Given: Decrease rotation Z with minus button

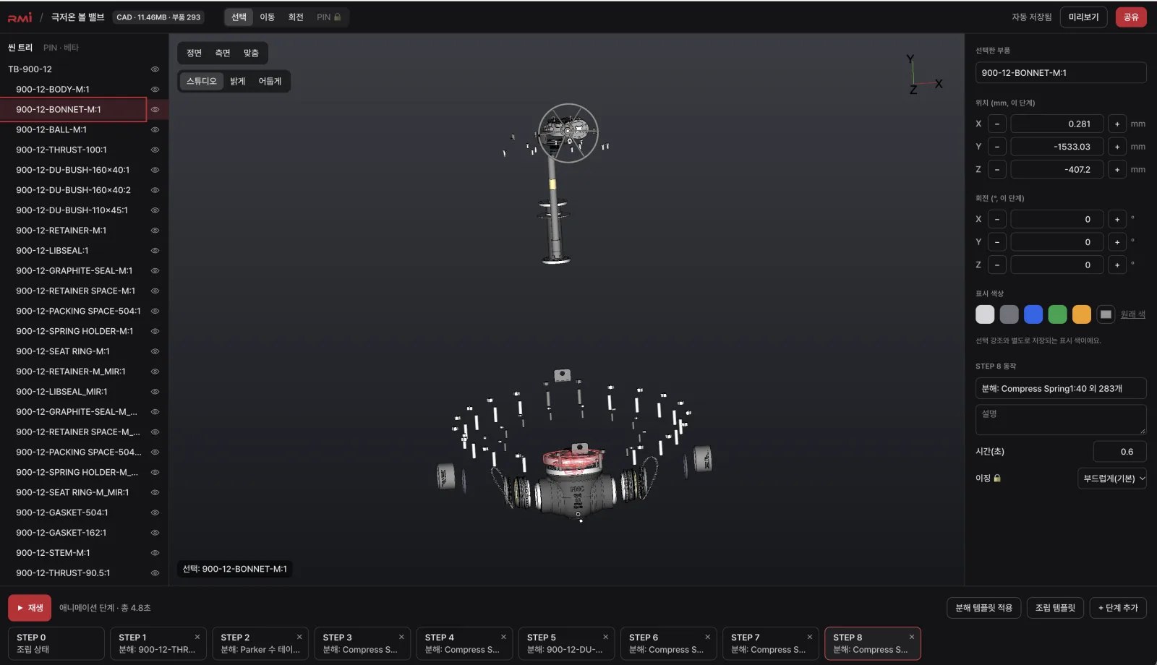Looking at the screenshot, I should pos(997,265).
